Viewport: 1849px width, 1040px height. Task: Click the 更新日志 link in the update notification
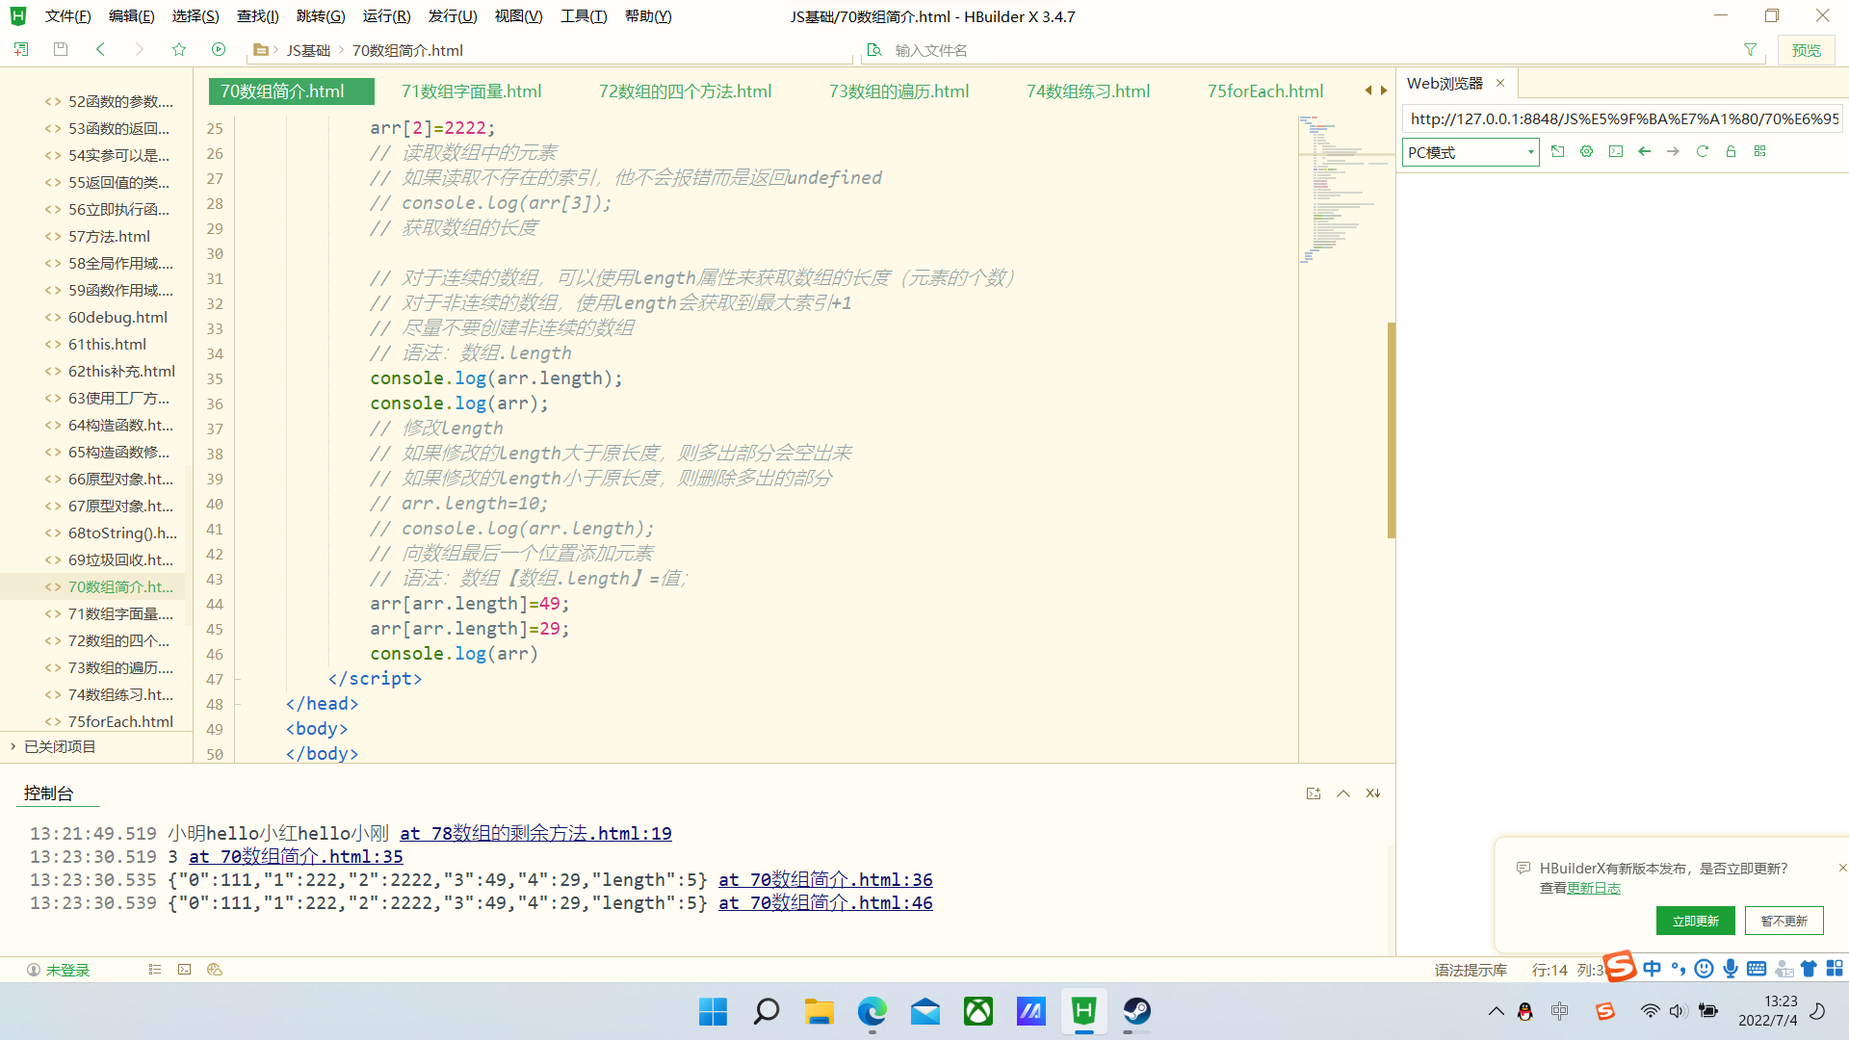tap(1594, 888)
